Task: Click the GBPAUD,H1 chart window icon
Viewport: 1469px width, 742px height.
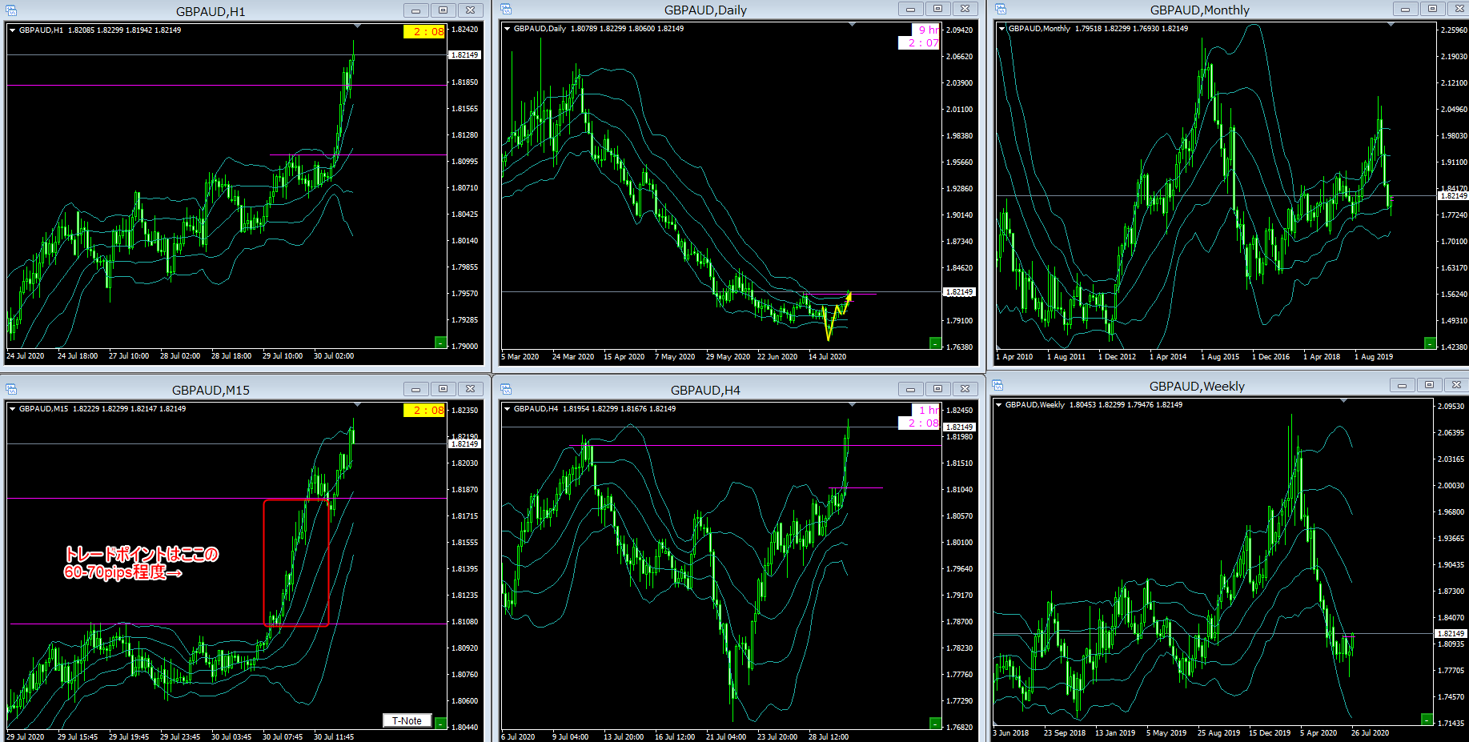Action: coord(11,11)
